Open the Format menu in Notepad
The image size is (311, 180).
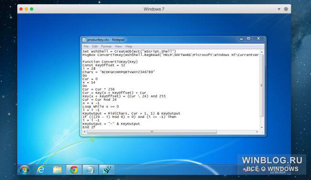click(106, 46)
